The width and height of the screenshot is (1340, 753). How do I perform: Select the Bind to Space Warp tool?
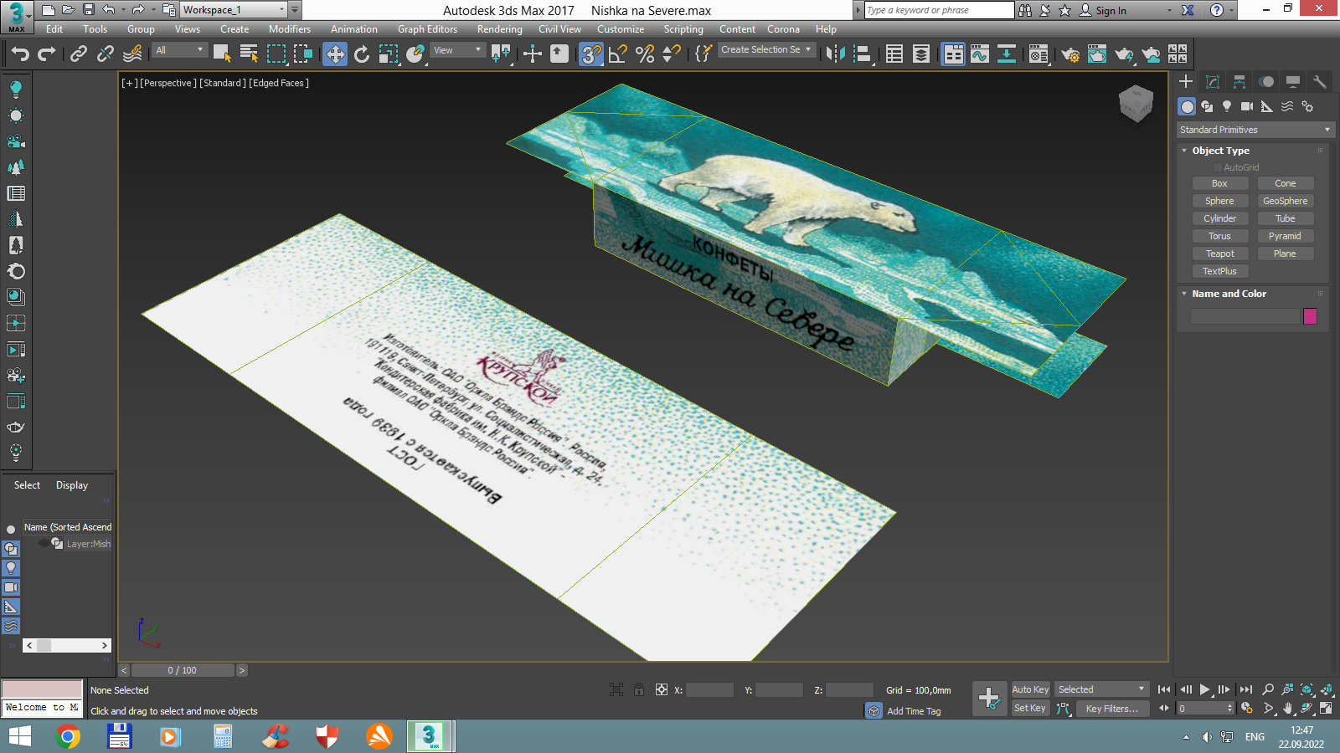[132, 54]
